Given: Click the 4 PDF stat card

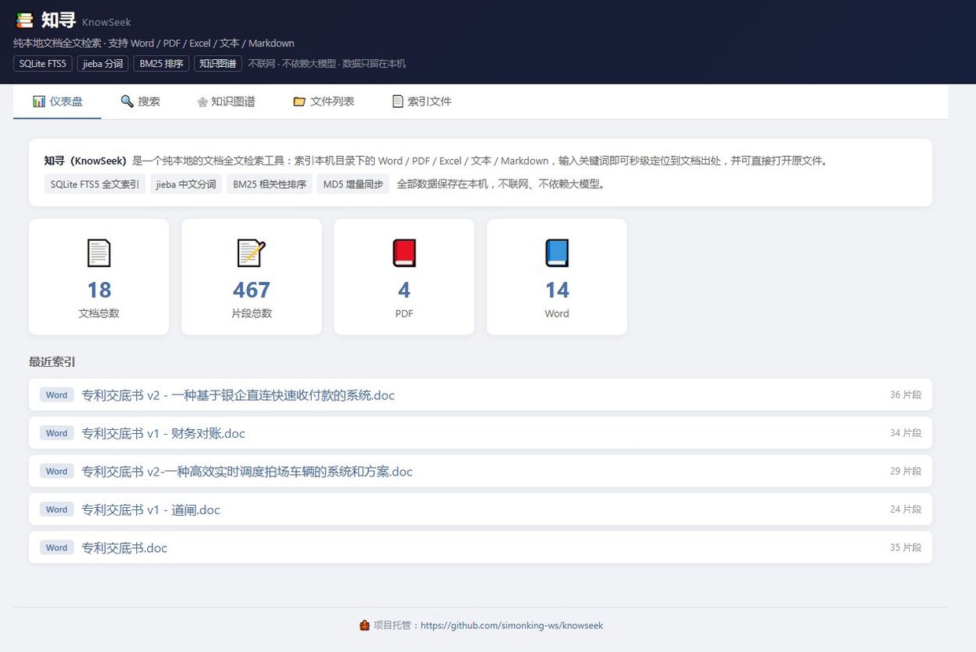Looking at the screenshot, I should tap(405, 276).
